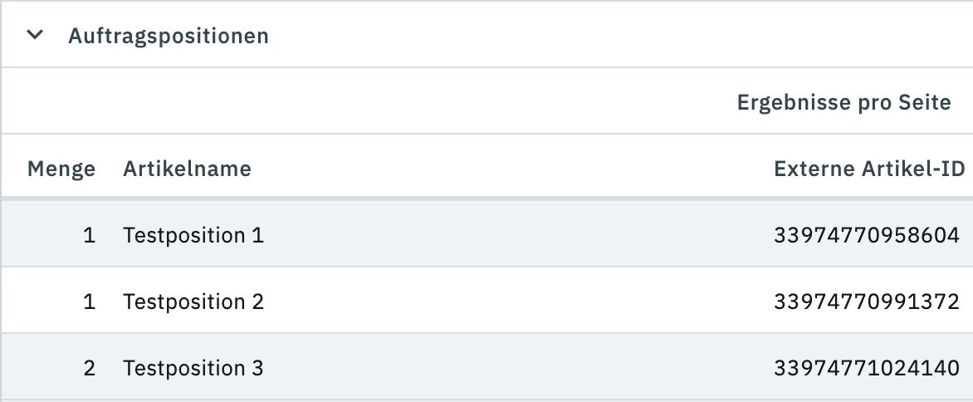Collapse the Auftragspositionen section chevron
973x402 pixels.
pyautogui.click(x=34, y=36)
